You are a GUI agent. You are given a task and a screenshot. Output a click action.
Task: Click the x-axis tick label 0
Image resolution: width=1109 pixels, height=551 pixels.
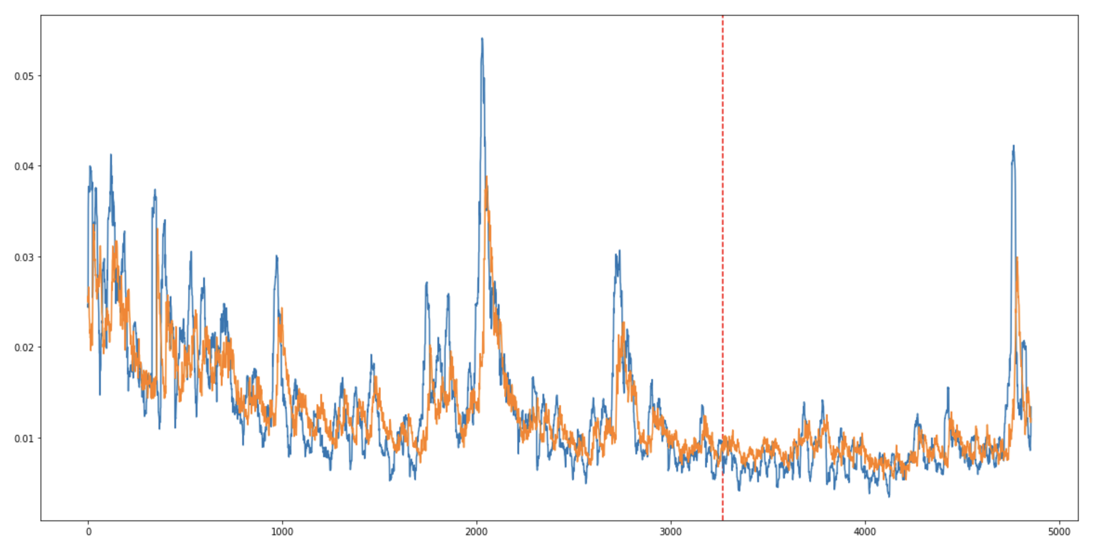(88, 532)
